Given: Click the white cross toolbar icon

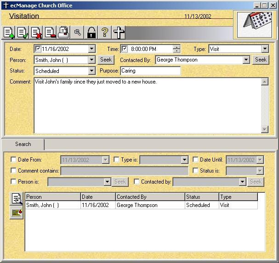Looking at the screenshot, I should pyautogui.click(x=119, y=33).
